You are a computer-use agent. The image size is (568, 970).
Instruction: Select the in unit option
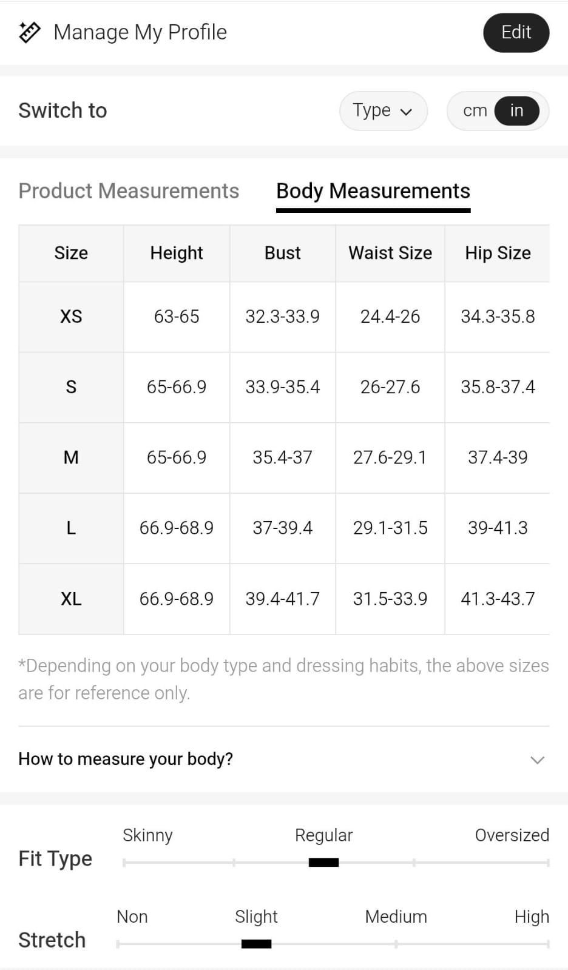coord(516,110)
